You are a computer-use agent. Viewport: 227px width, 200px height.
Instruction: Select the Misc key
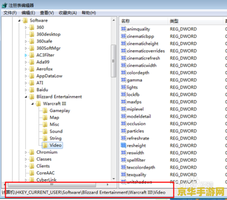tap(54, 124)
